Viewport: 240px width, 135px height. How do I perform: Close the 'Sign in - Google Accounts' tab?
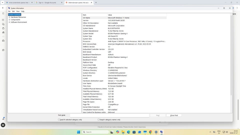pyautogui.click(x=62, y=2)
